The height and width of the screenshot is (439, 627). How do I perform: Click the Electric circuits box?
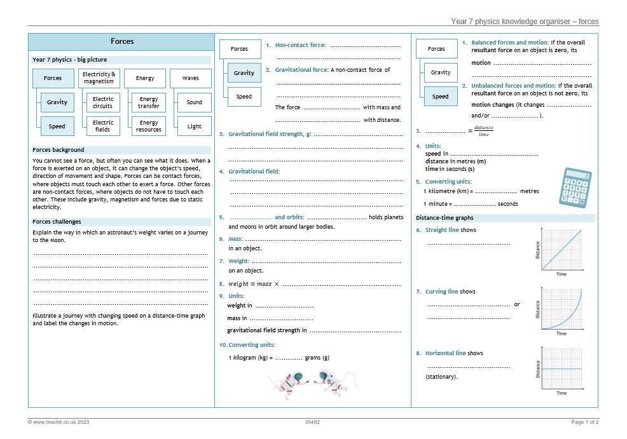point(103,102)
